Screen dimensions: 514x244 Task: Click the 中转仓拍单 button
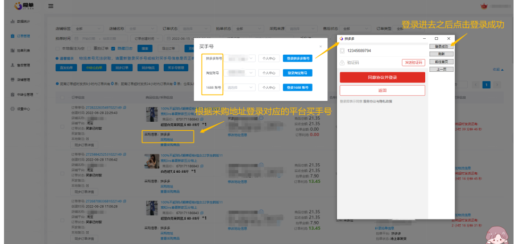(94, 68)
